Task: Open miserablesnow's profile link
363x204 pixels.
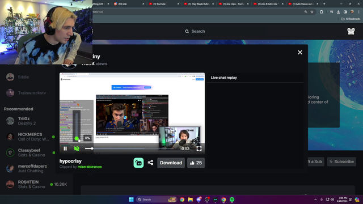Action: (x=90, y=167)
